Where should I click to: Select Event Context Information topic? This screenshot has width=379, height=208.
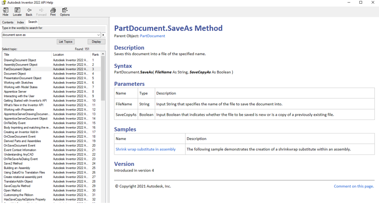pyautogui.click(x=20, y=150)
